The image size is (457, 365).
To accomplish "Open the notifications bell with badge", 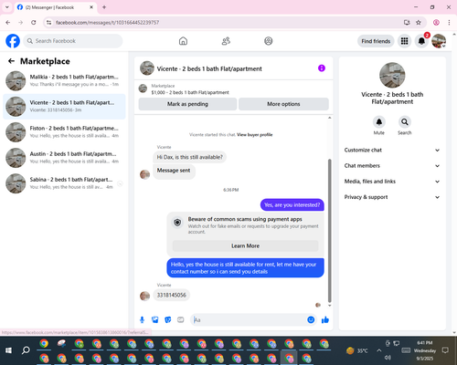I will click(x=421, y=41).
